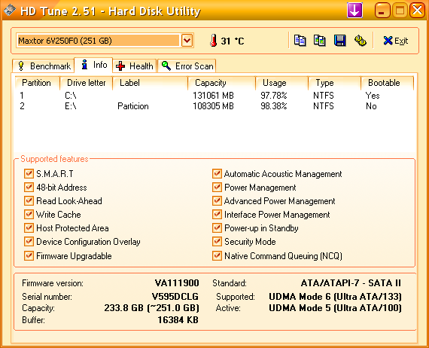Click the purple down-arrow title bar button
Image resolution: width=429 pixels, height=348 pixels.
click(354, 10)
